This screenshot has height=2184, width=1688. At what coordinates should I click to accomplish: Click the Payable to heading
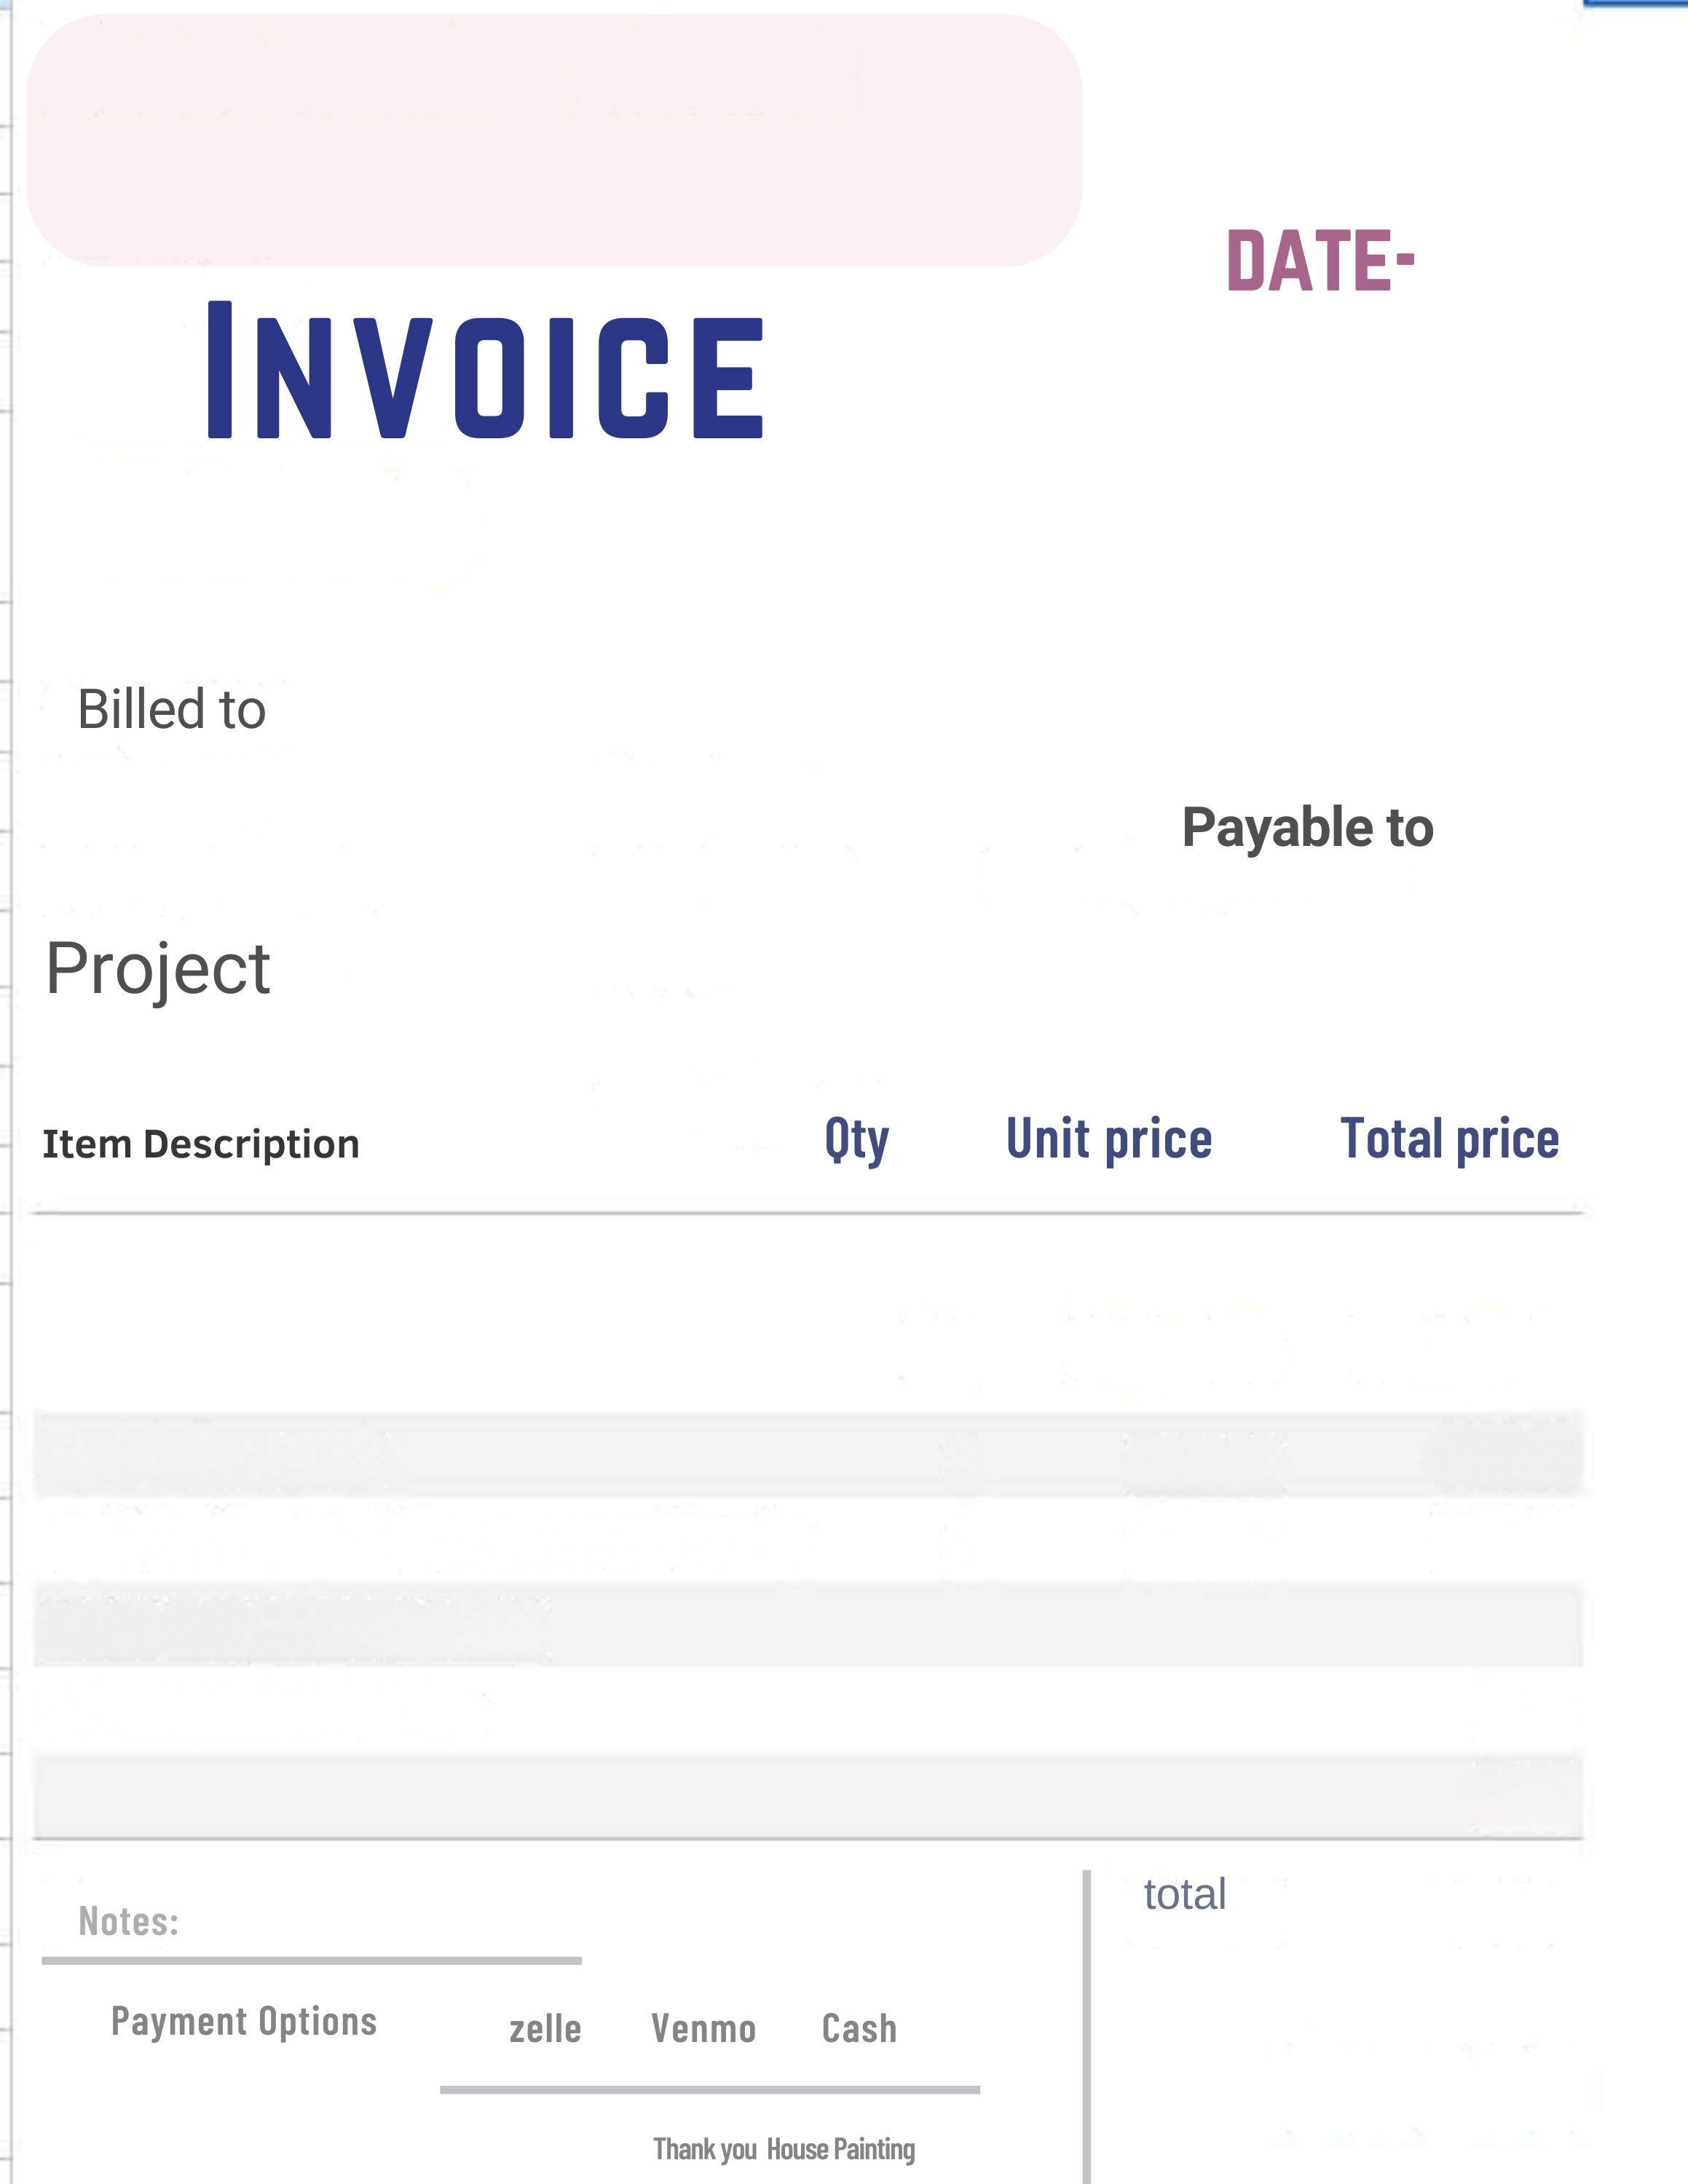point(1307,828)
